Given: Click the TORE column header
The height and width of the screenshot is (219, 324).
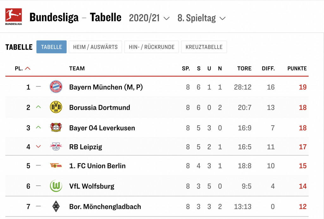Looking at the screenshot, I should [244, 68].
